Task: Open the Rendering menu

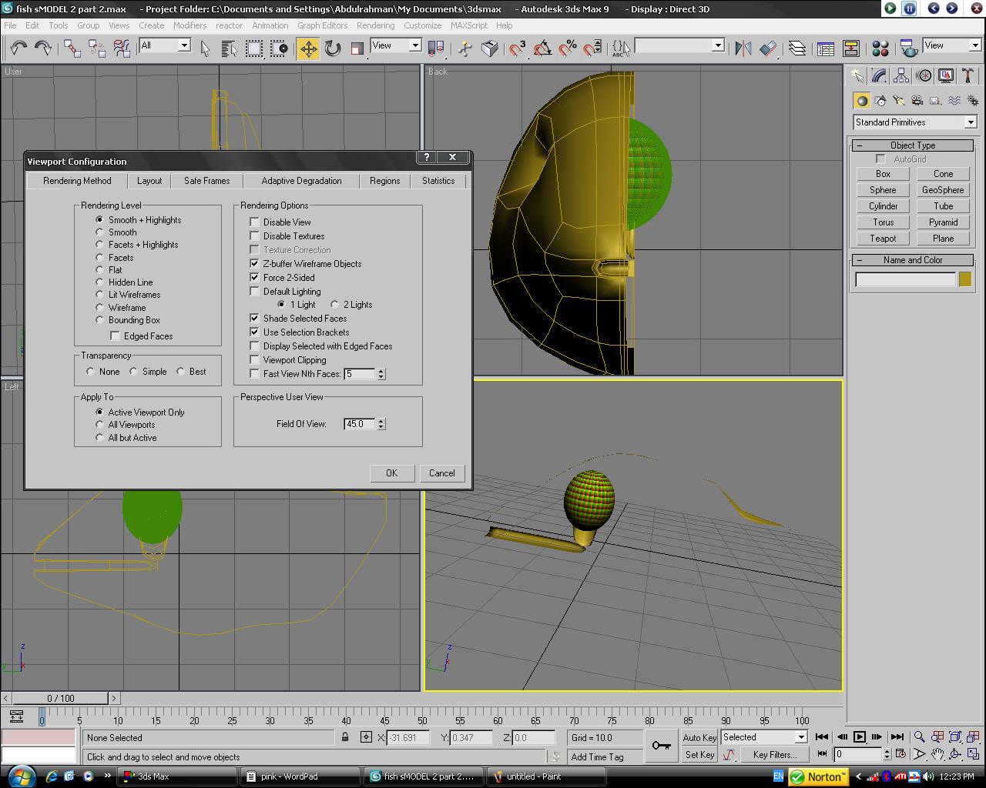Action: pos(375,25)
